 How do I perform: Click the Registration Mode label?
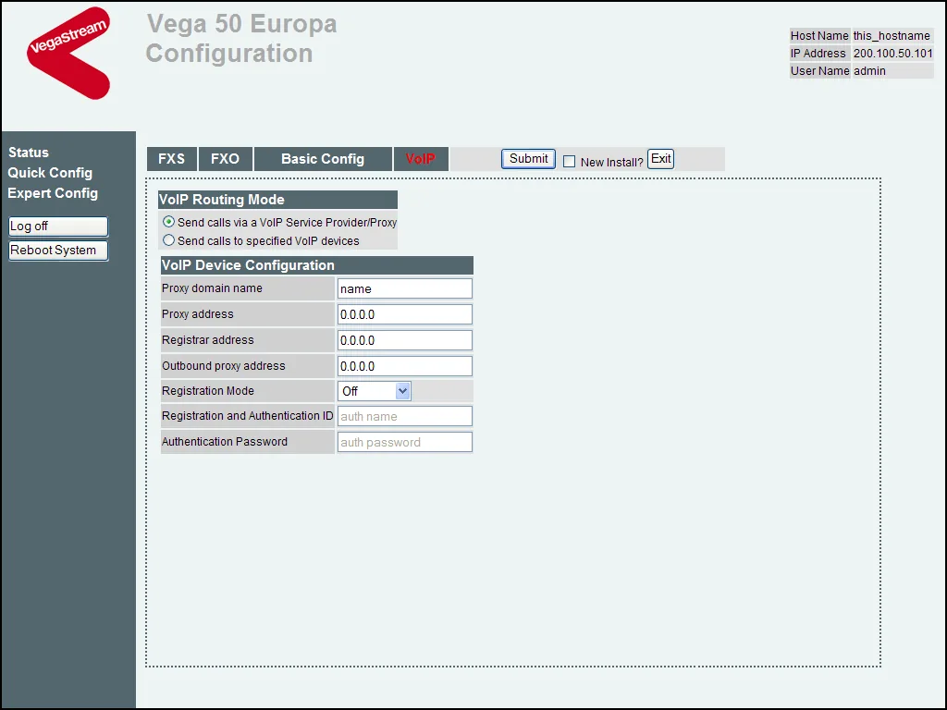[208, 391]
